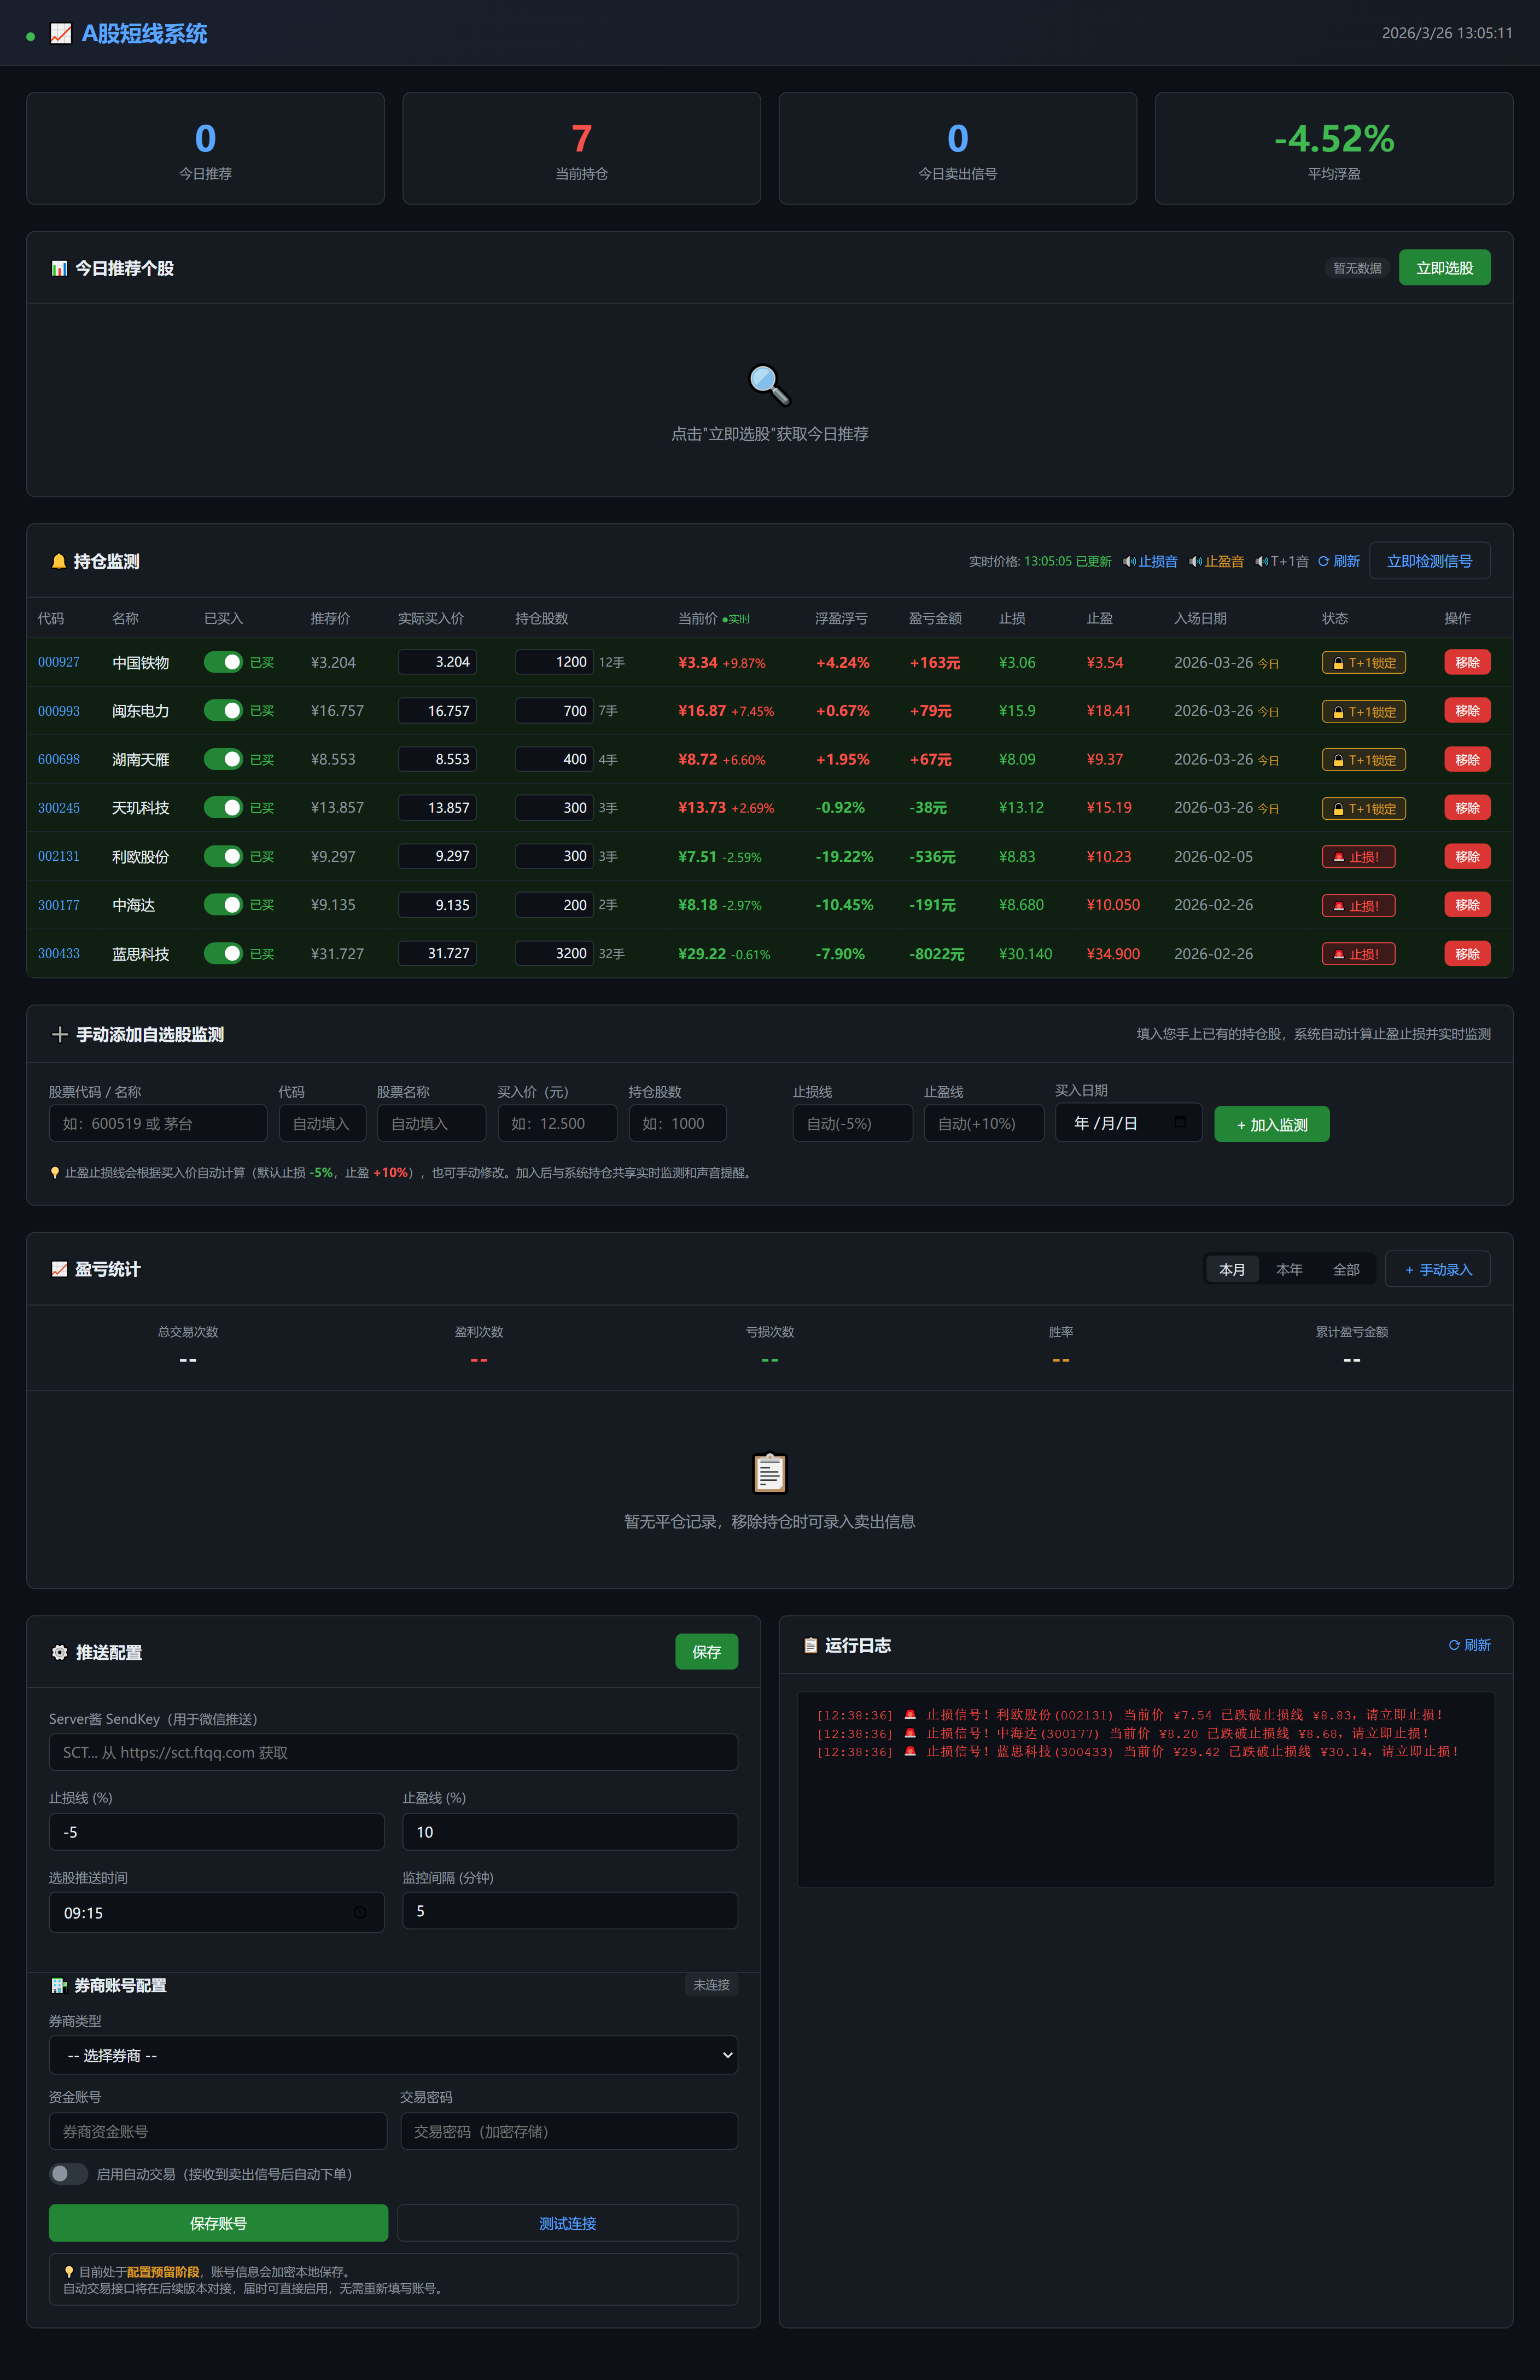Open calendar picker icon in 买入日期 field
The height and width of the screenshot is (2380, 1540).
coord(1180,1122)
